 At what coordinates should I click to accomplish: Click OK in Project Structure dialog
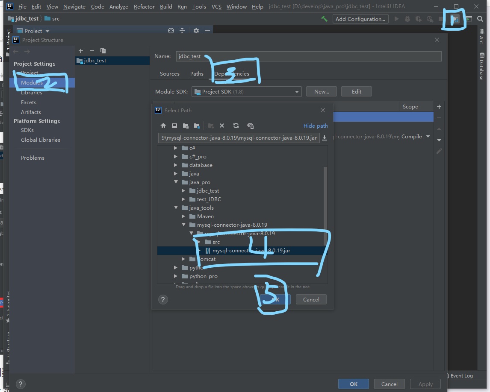(x=354, y=384)
